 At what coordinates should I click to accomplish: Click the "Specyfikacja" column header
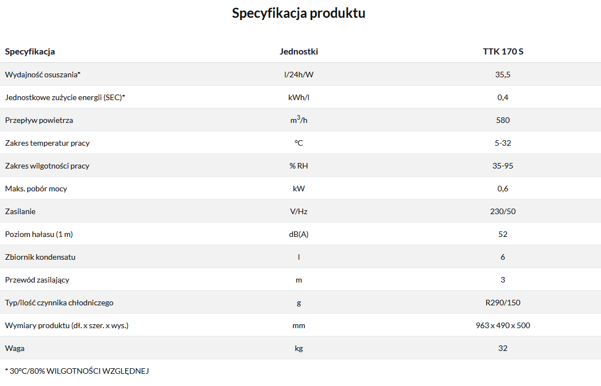point(30,52)
